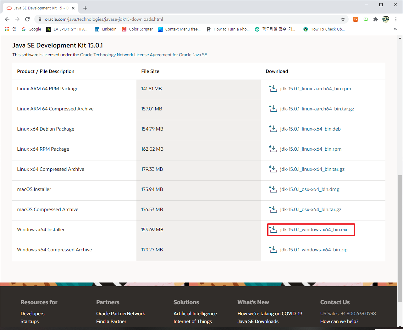Download jdk-15.0.1_windows-x64_bin.exe

(314, 230)
